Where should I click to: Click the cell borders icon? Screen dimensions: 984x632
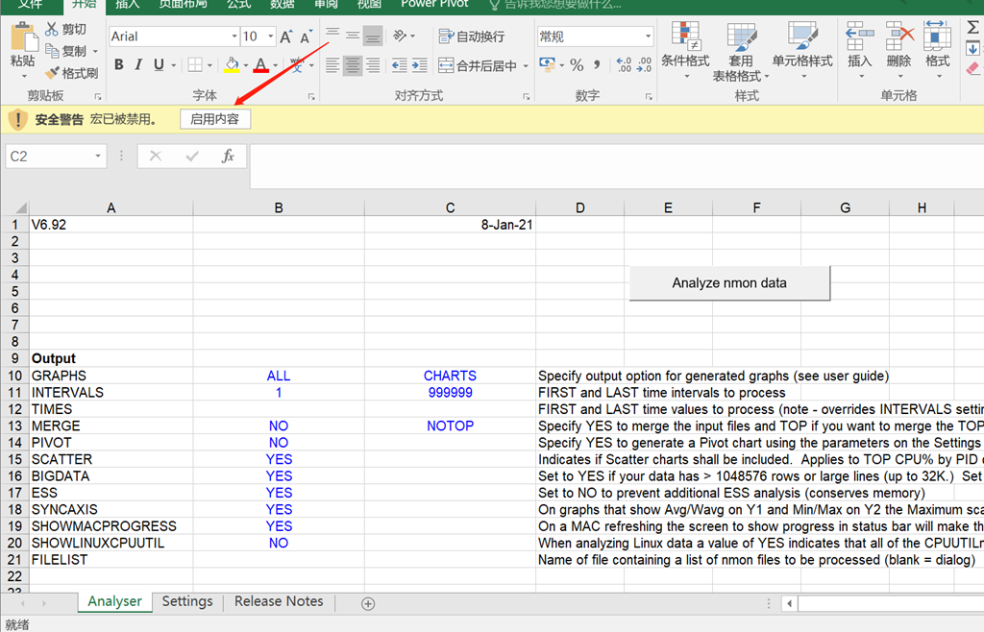click(195, 64)
